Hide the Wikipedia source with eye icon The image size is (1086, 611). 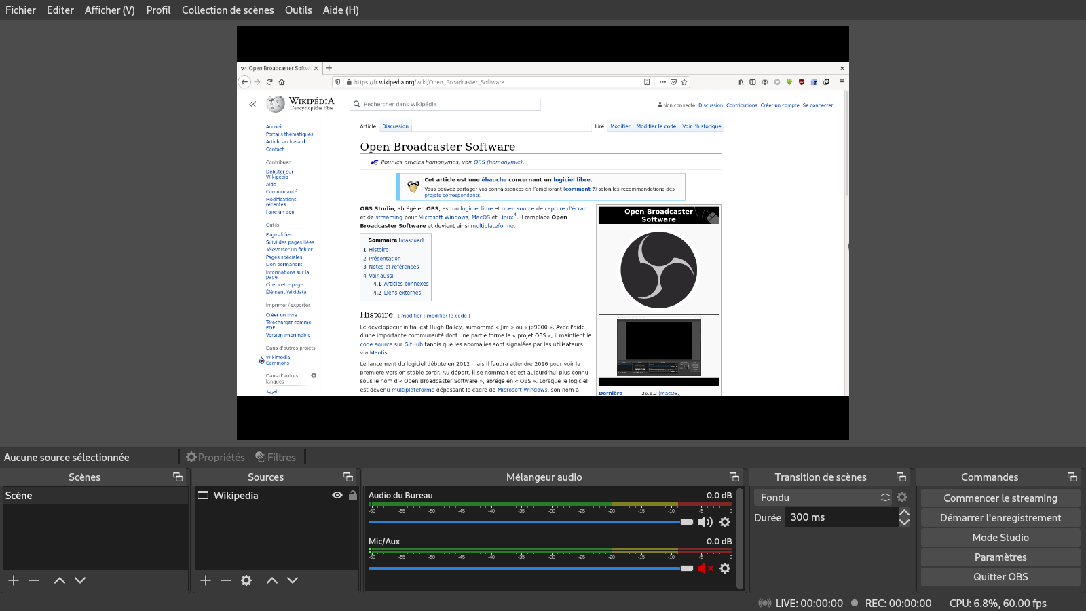[x=337, y=495]
